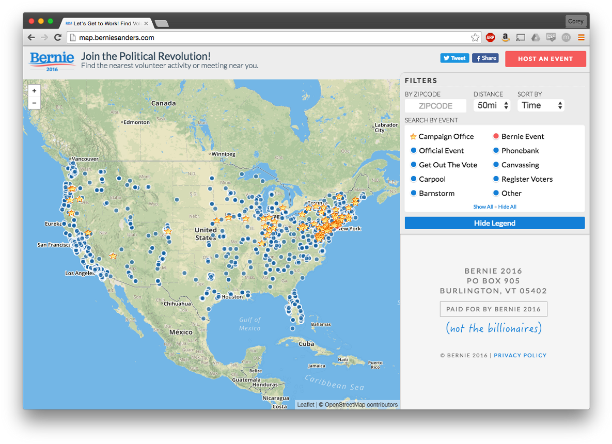
Task: Click the Tweet button
Action: coord(454,58)
